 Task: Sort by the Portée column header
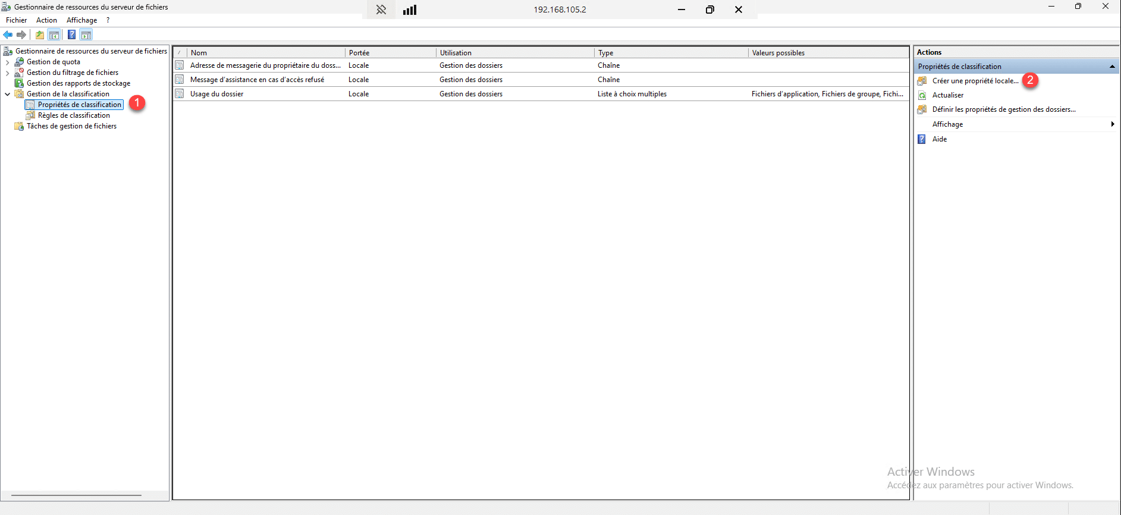(391, 53)
